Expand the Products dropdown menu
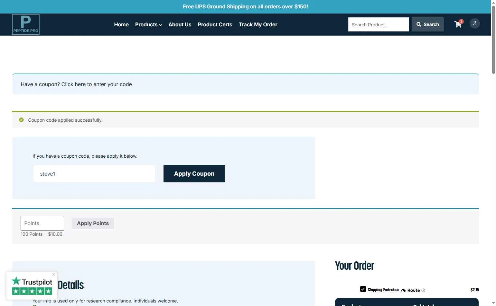This screenshot has width=496, height=306. (148, 24)
